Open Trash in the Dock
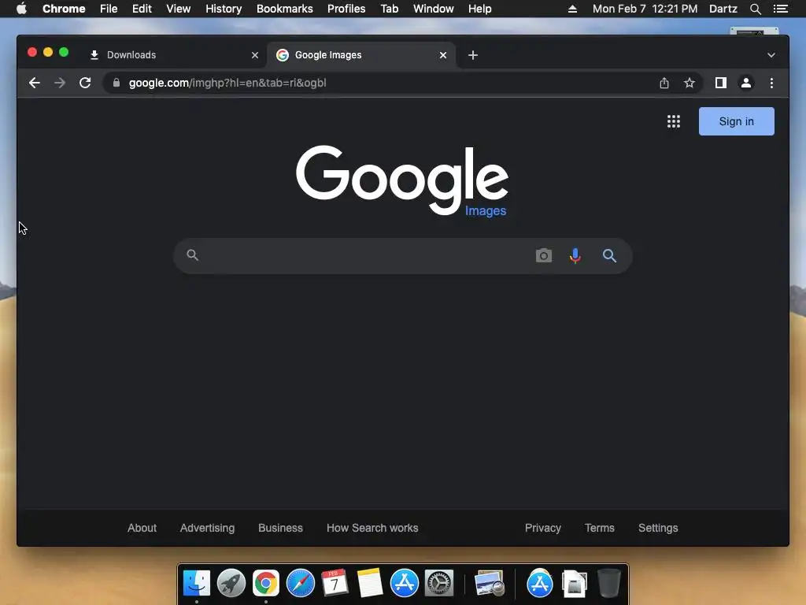This screenshot has height=605, width=806. tap(608, 584)
